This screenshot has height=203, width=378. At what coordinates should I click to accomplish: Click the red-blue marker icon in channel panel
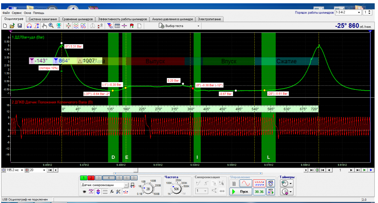(126, 192)
